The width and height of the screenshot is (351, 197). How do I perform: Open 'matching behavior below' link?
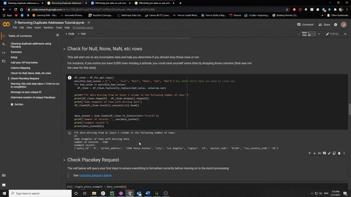click(95, 176)
